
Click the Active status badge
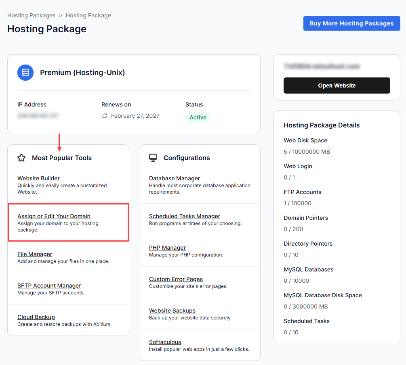[x=198, y=117]
